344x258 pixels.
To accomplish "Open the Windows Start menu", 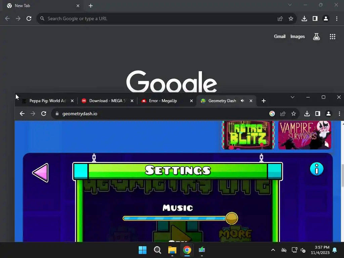I will tap(142, 250).
